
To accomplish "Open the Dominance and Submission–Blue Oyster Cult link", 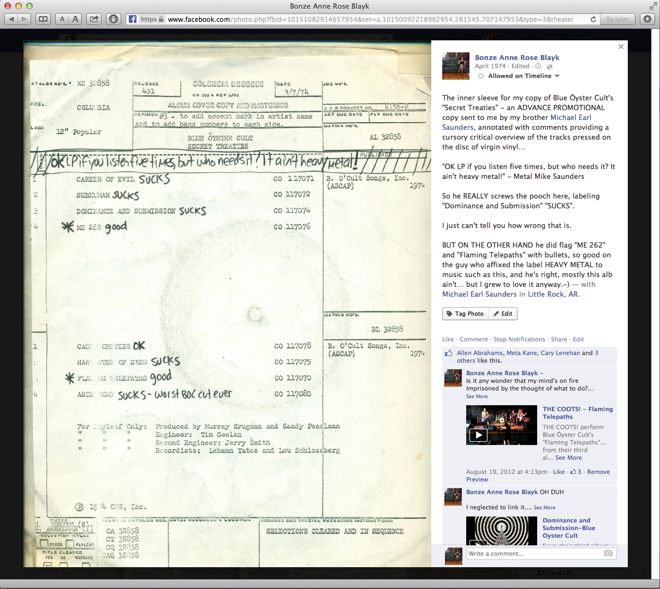I will pyautogui.click(x=569, y=528).
